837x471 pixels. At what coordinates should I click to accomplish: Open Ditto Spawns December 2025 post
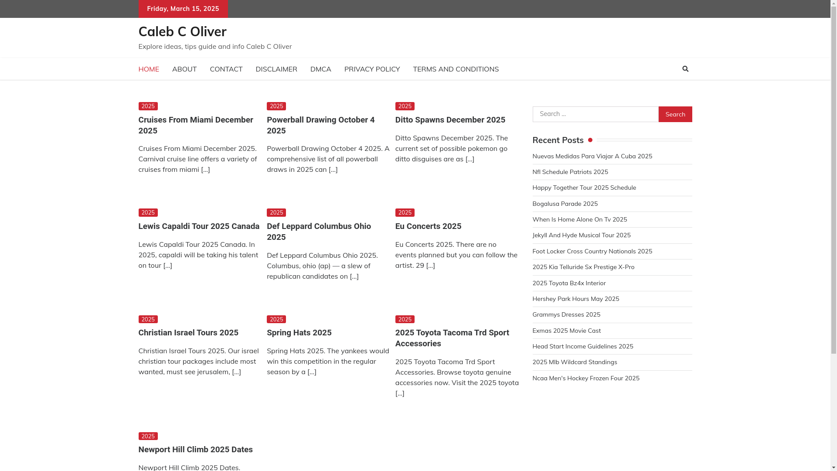(450, 120)
